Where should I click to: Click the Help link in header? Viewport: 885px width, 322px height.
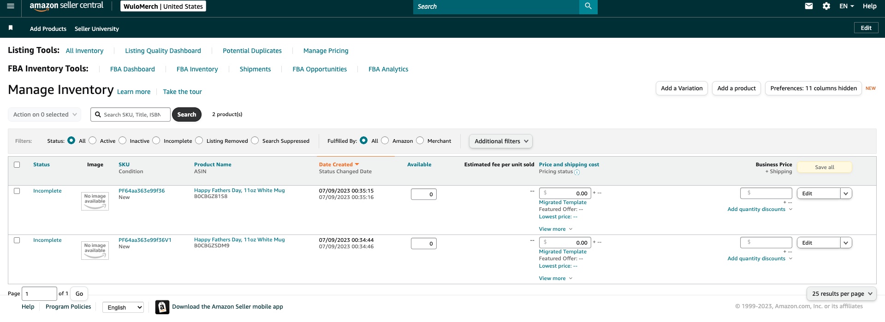(869, 6)
